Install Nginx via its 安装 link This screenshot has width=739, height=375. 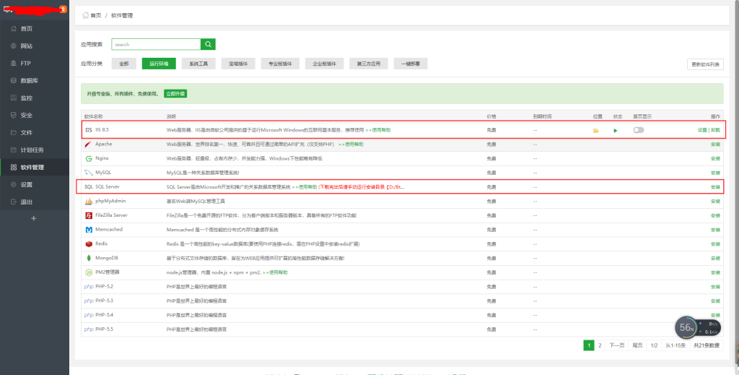(x=715, y=158)
